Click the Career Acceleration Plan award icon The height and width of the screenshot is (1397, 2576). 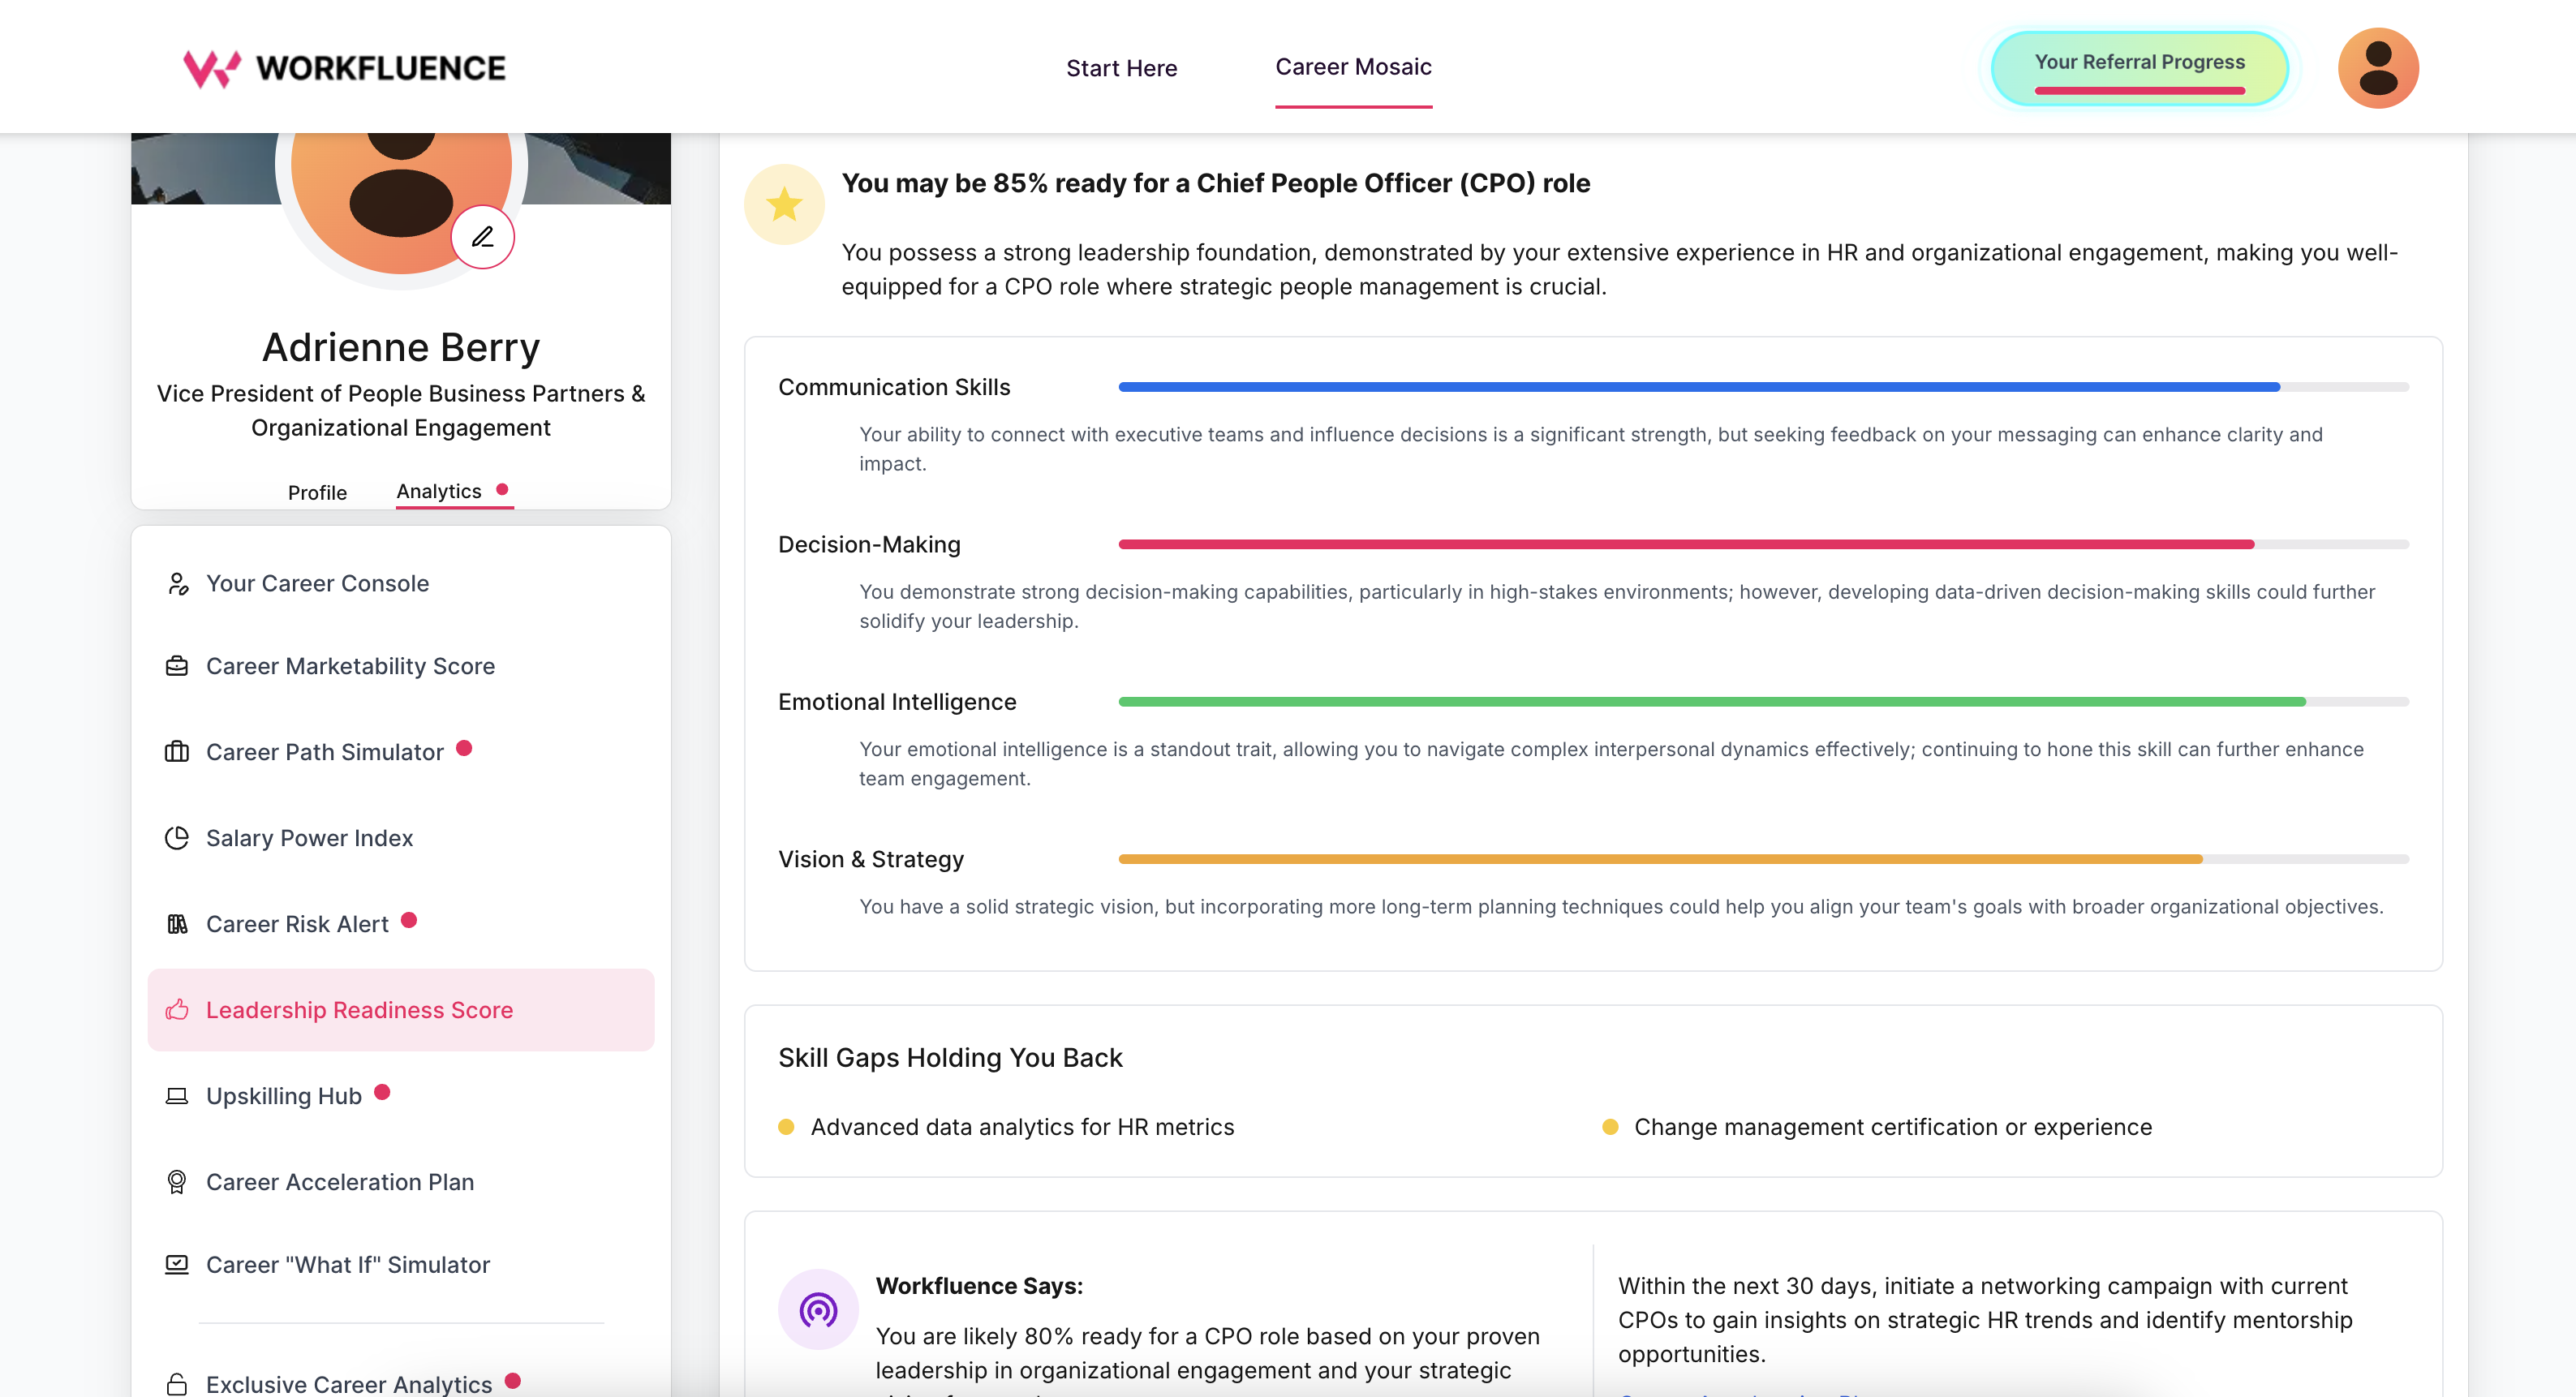(177, 1182)
